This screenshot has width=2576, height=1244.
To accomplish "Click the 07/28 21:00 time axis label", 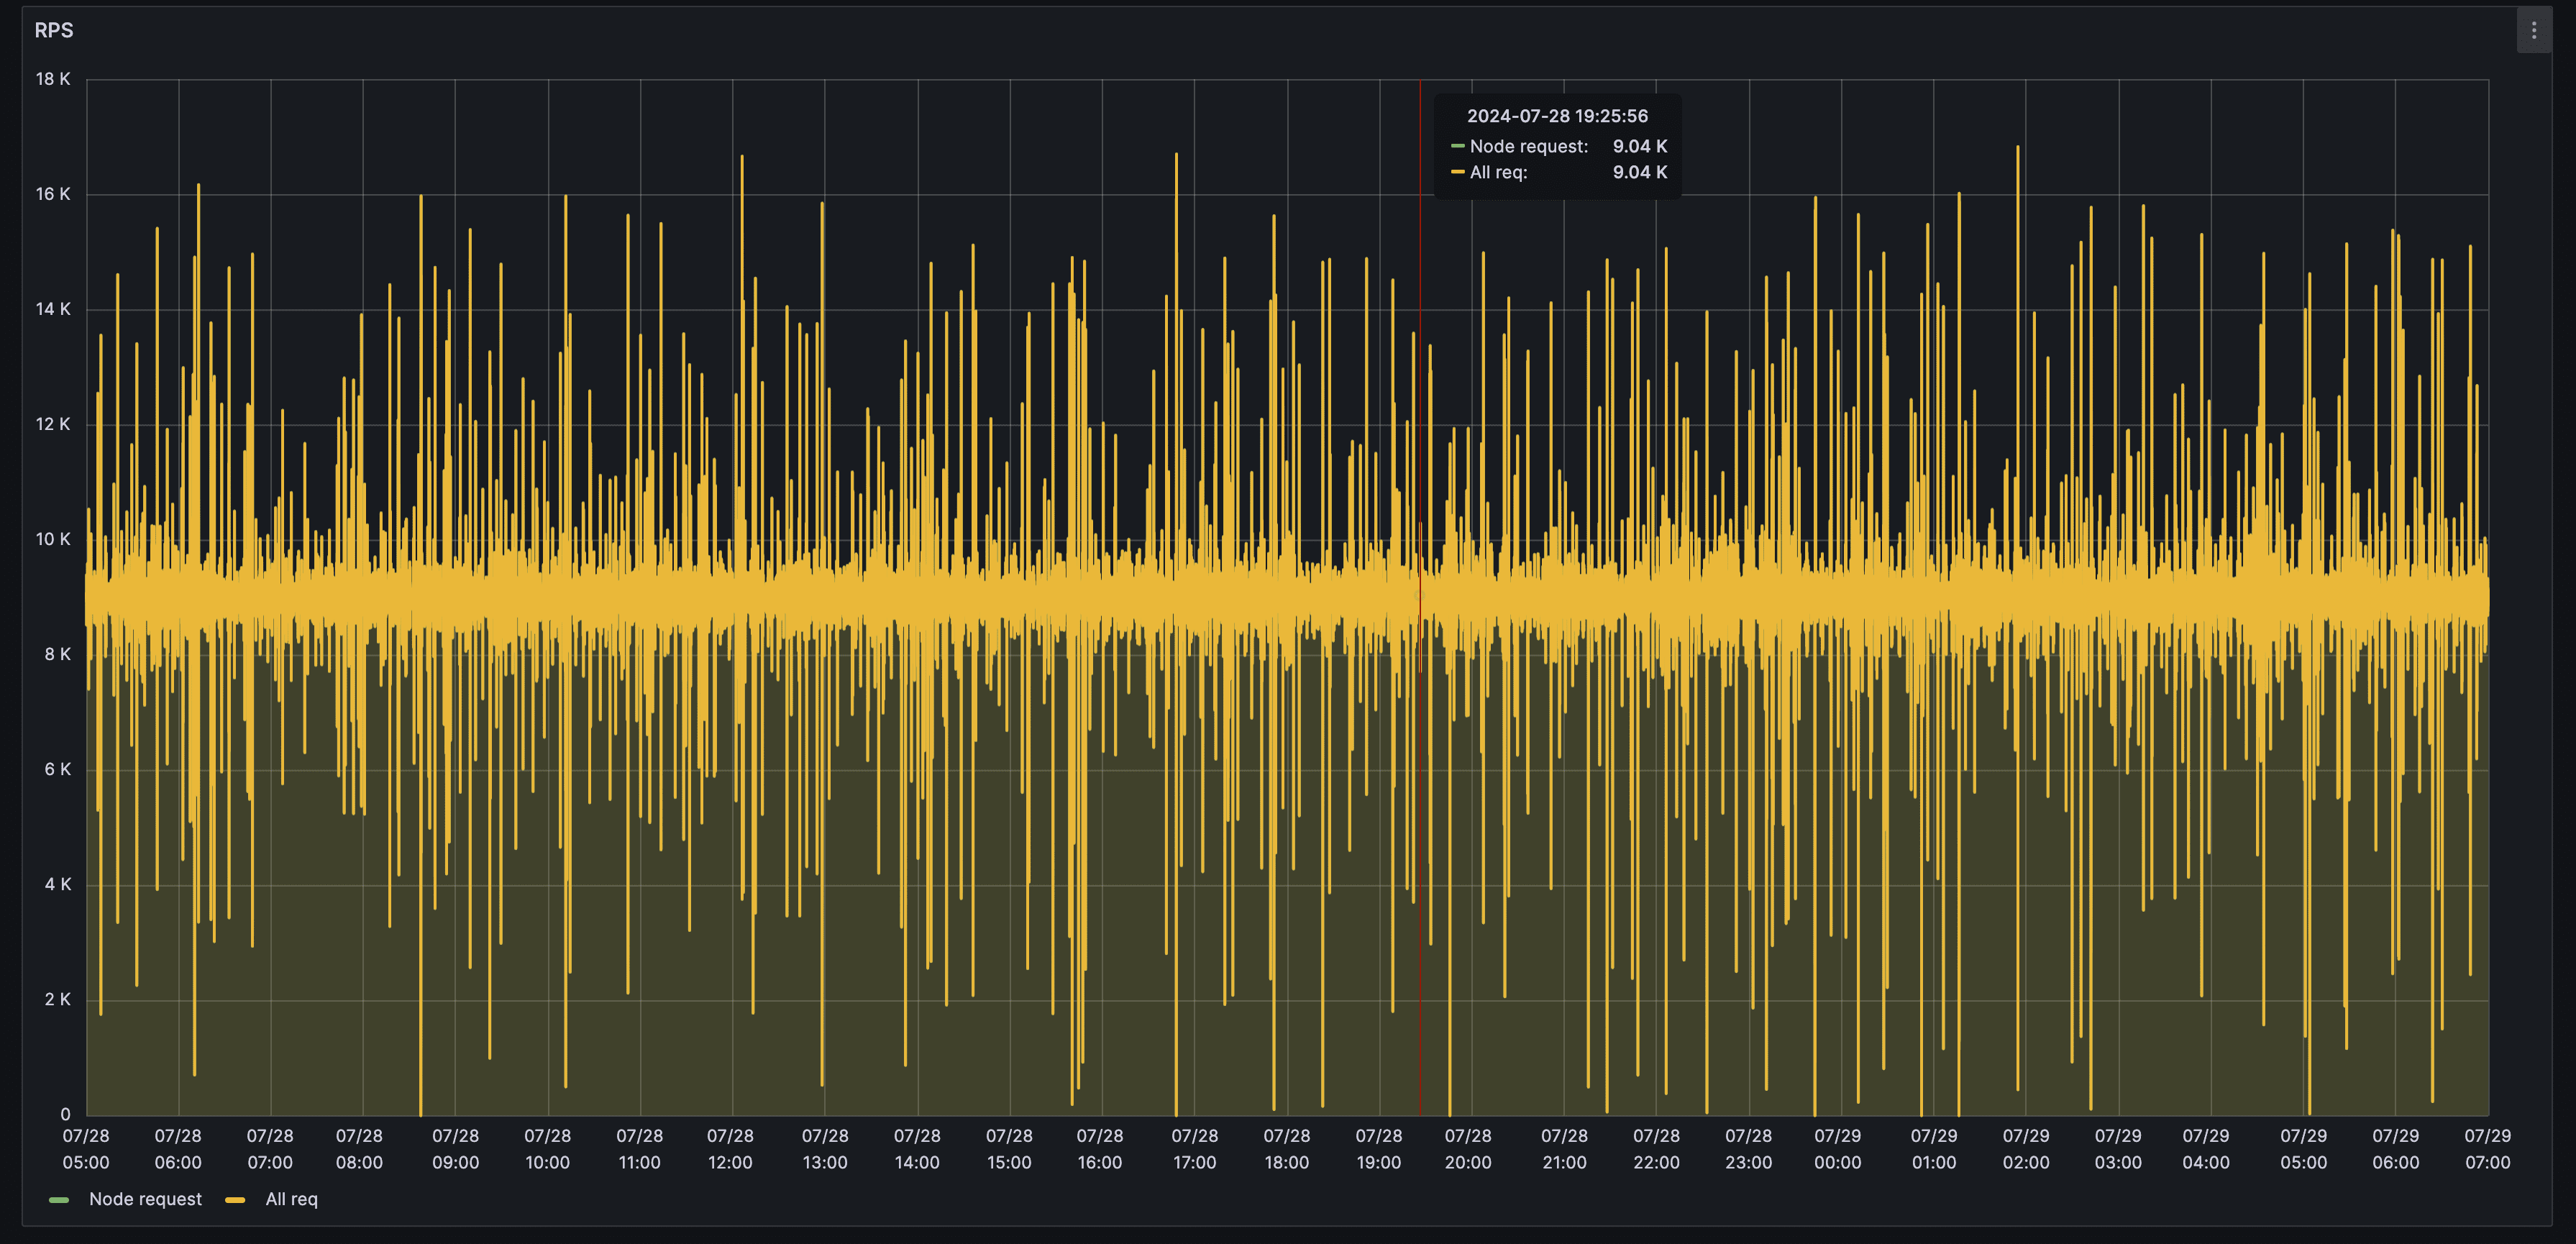I will (1564, 1149).
